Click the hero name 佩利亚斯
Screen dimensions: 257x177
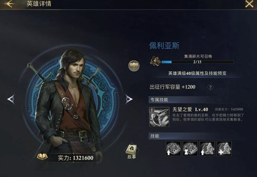click(164, 45)
